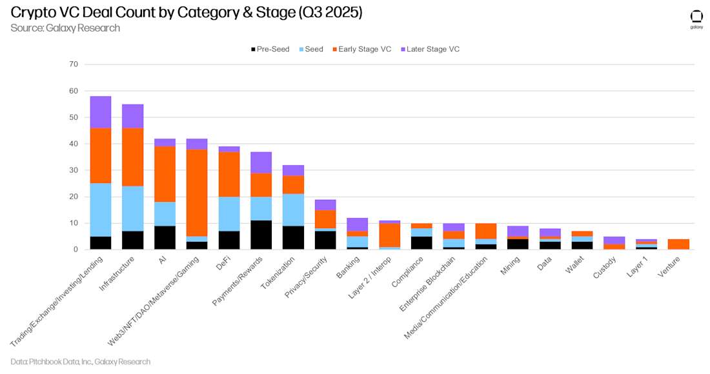Click the Galaxy logo in the top-right corner
Screen dimensions: 710x374
(x=697, y=17)
